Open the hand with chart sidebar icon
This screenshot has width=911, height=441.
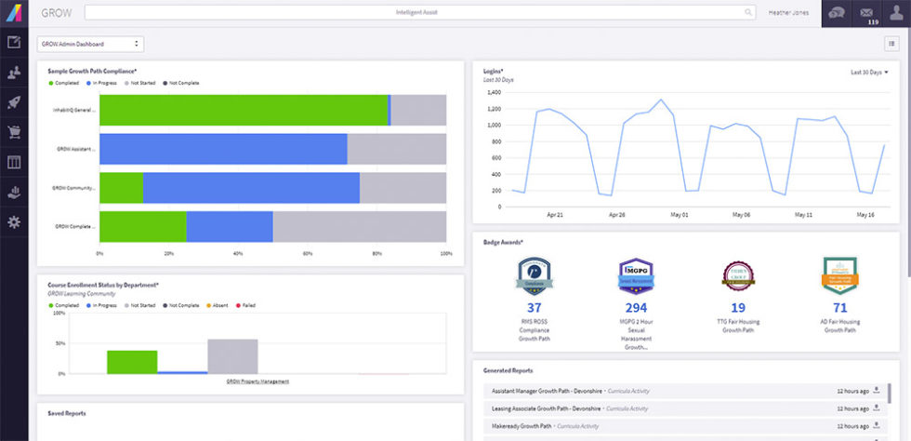(x=14, y=193)
